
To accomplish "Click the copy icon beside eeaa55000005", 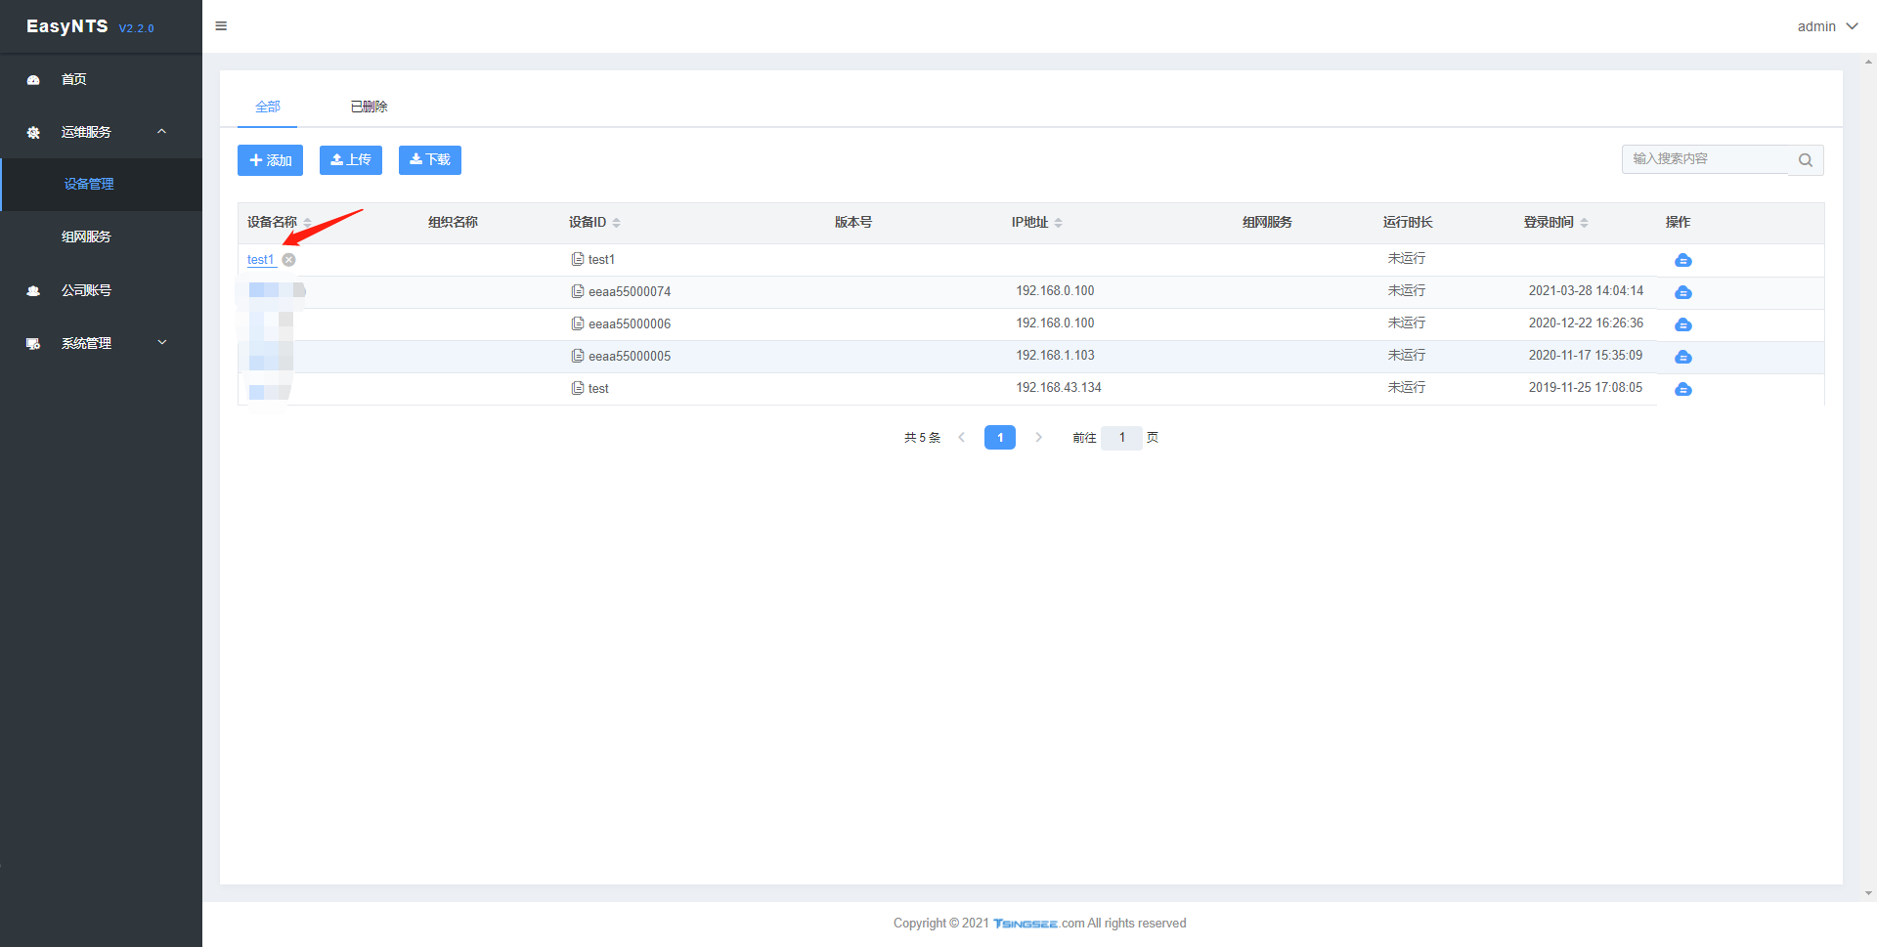I will pyautogui.click(x=578, y=356).
